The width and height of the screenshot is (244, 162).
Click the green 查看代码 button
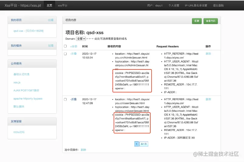tap(211, 21)
